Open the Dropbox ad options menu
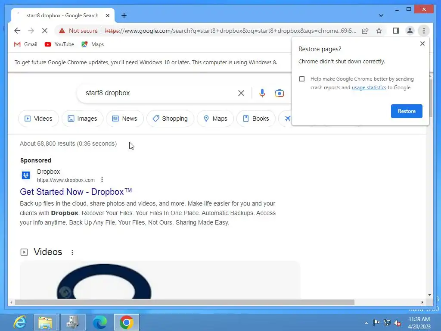441x331 pixels. pyautogui.click(x=102, y=180)
